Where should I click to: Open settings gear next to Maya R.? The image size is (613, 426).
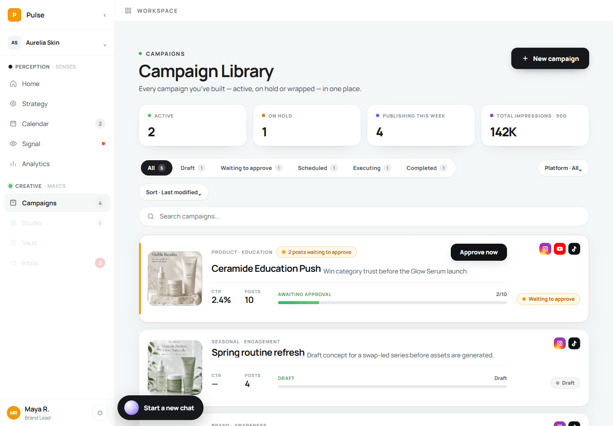pyautogui.click(x=100, y=413)
